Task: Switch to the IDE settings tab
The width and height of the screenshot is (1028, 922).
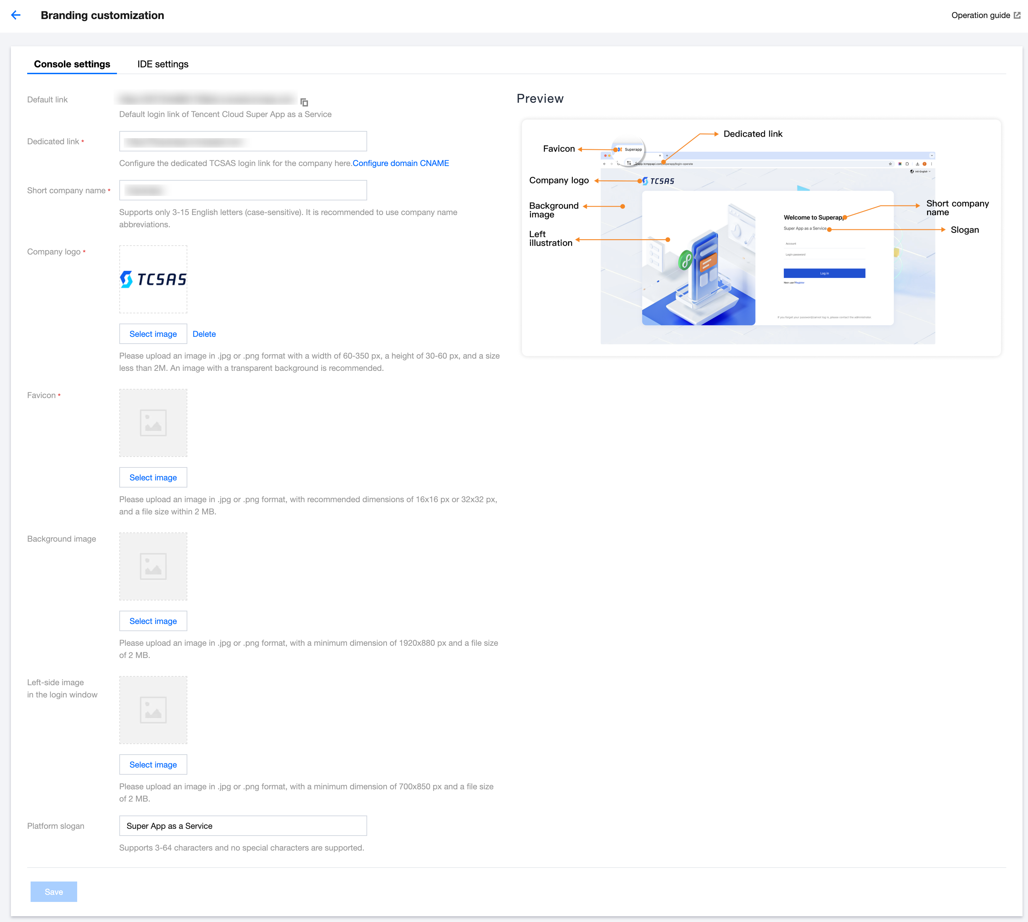Action: coord(162,64)
